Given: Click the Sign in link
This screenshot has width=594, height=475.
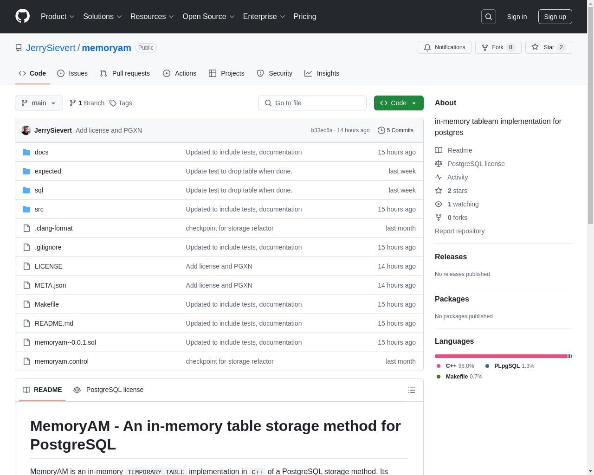Looking at the screenshot, I should click(517, 17).
